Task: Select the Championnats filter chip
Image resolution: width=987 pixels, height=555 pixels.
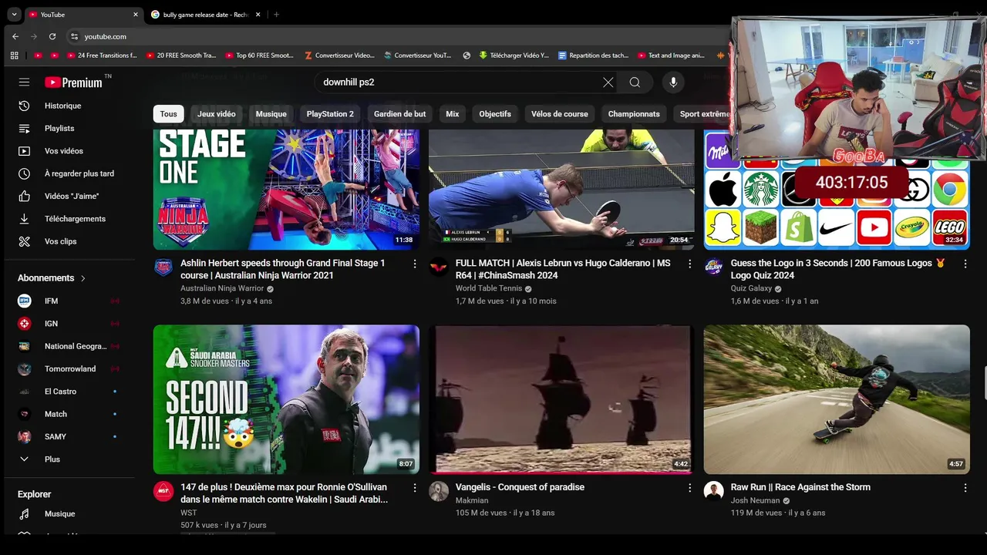Action: click(634, 114)
